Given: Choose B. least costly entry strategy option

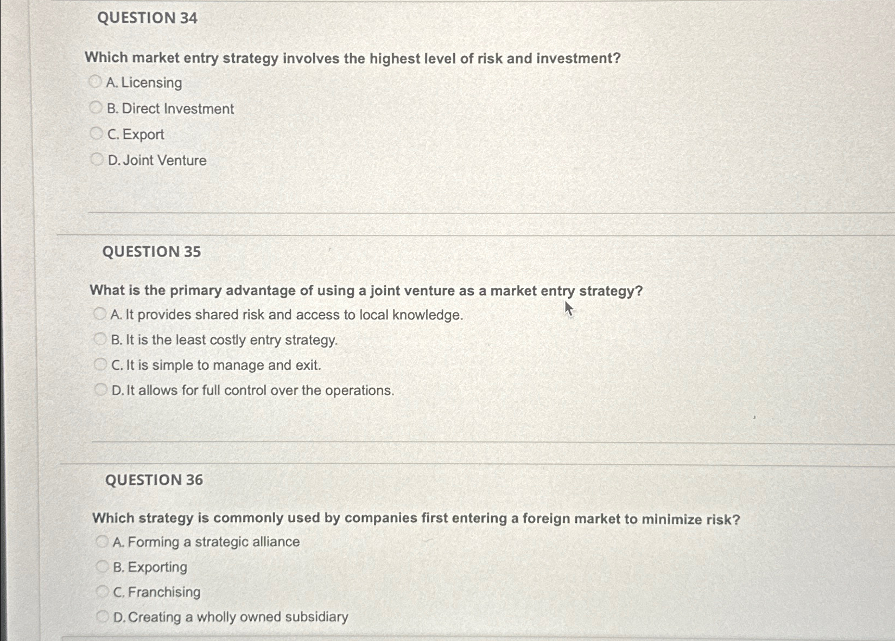Looking at the screenshot, I should 100,338.
